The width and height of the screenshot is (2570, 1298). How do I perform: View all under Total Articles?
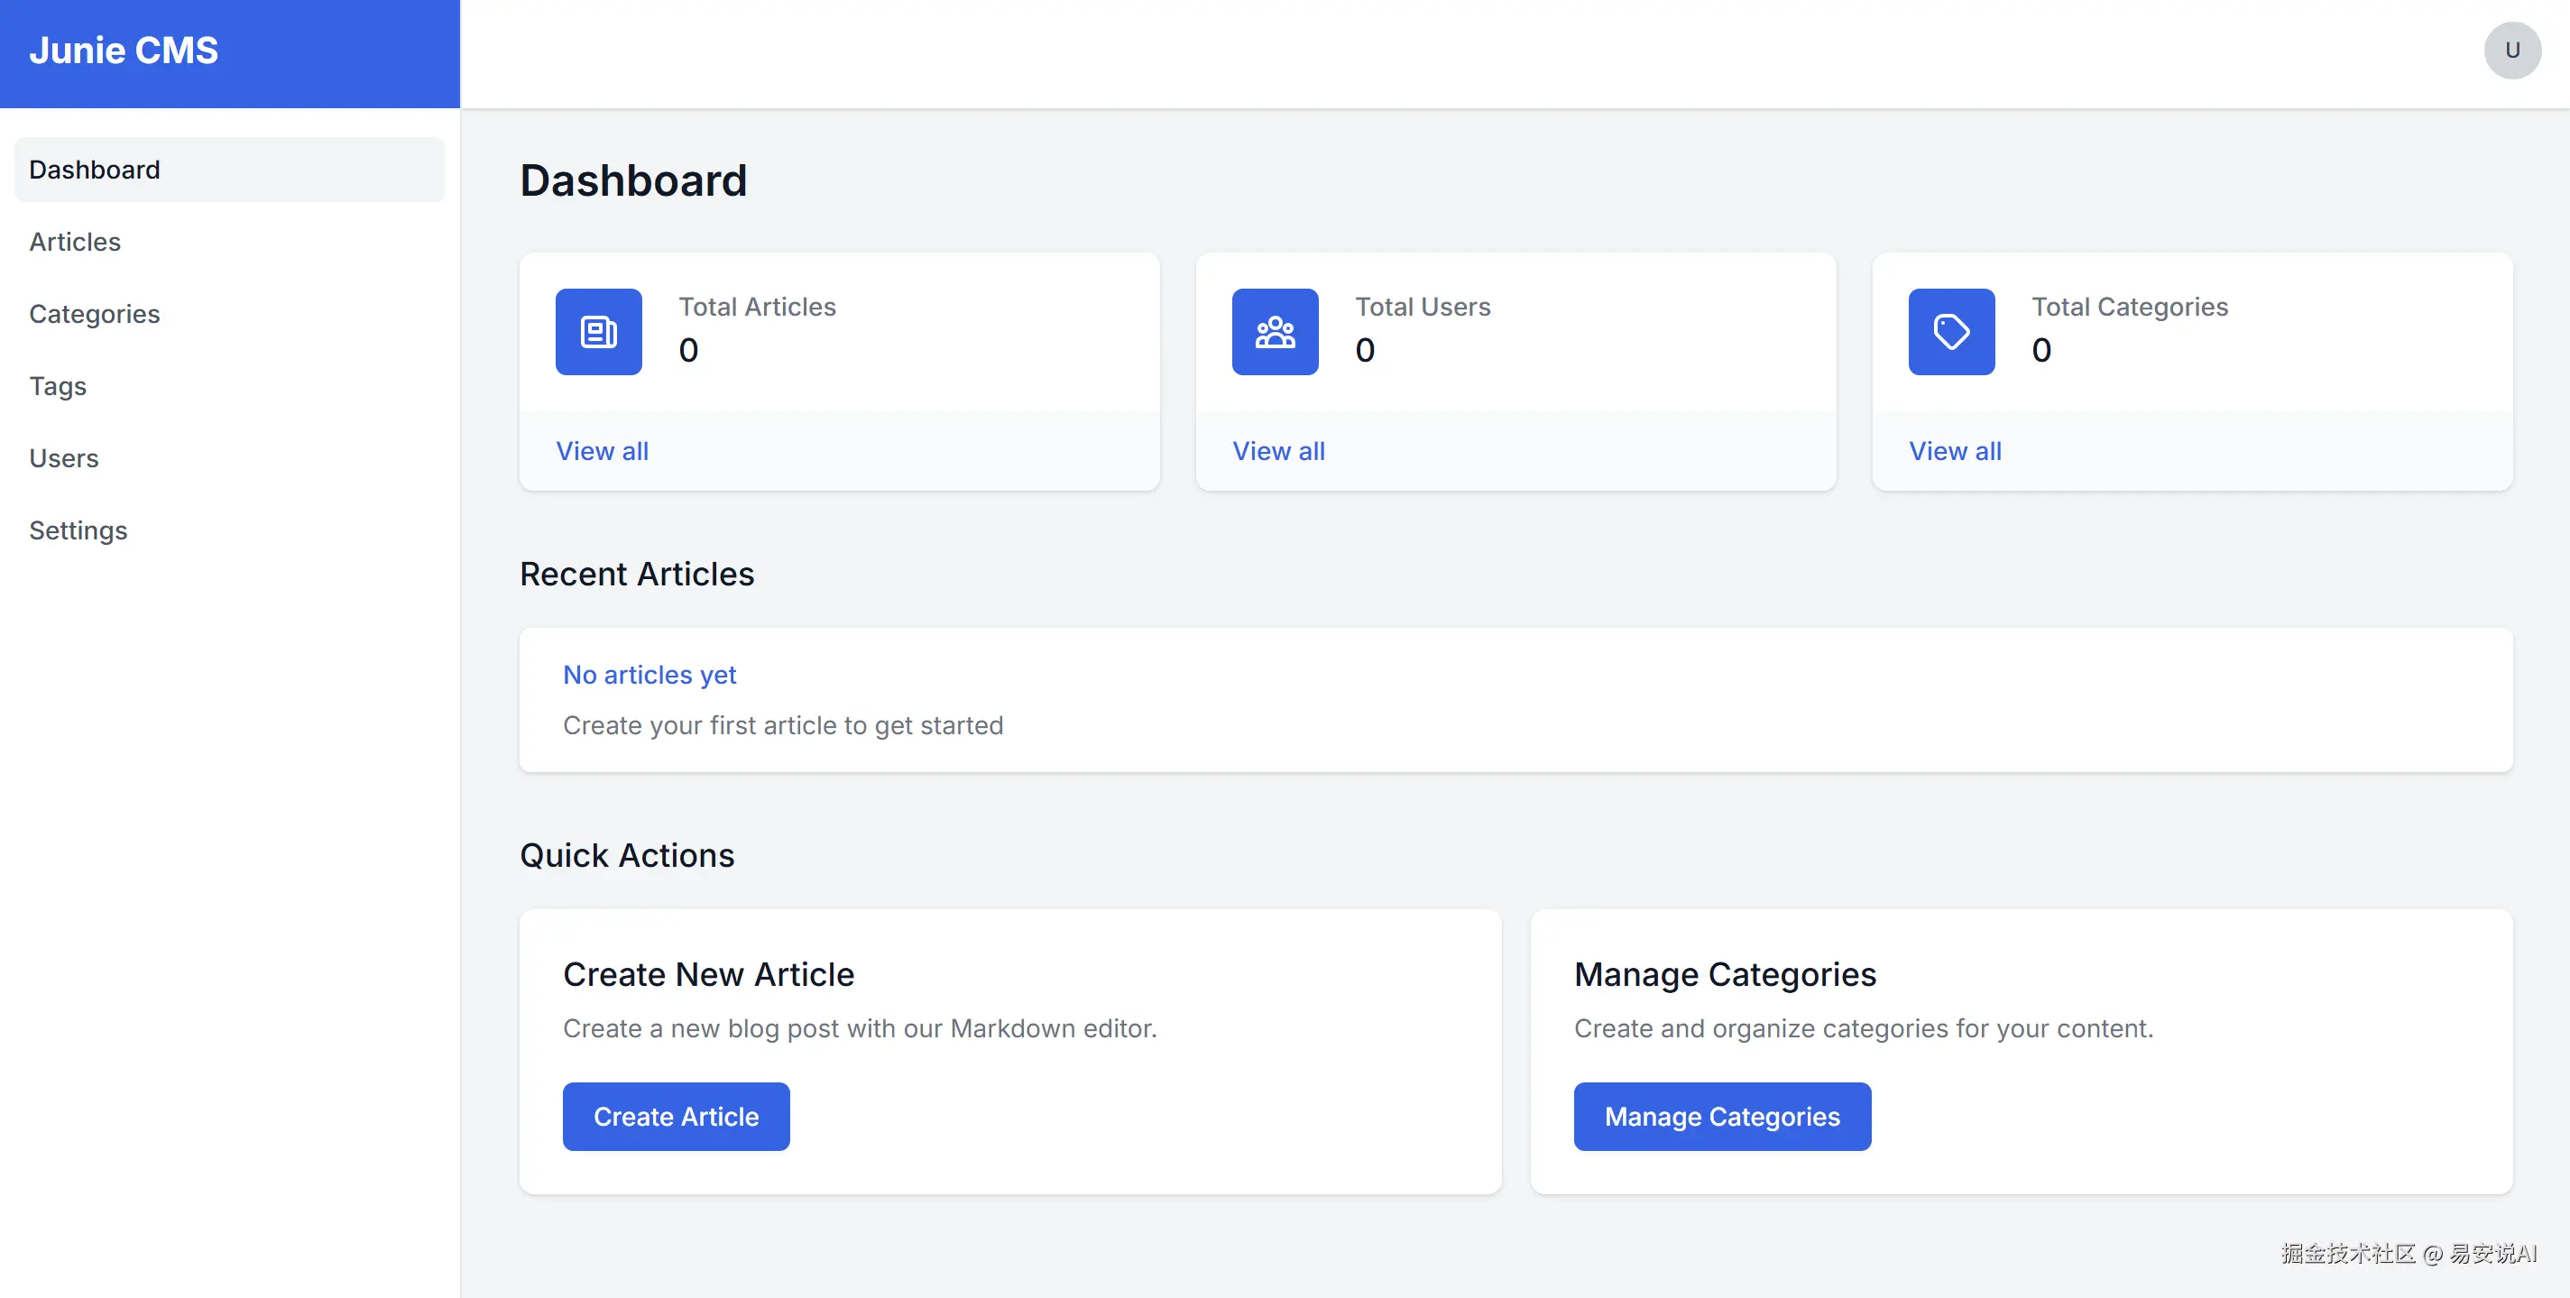click(x=602, y=451)
